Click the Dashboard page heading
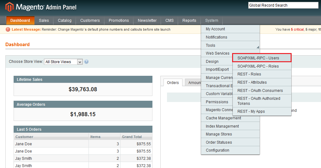The width and height of the screenshot is (321, 168). coord(17,44)
